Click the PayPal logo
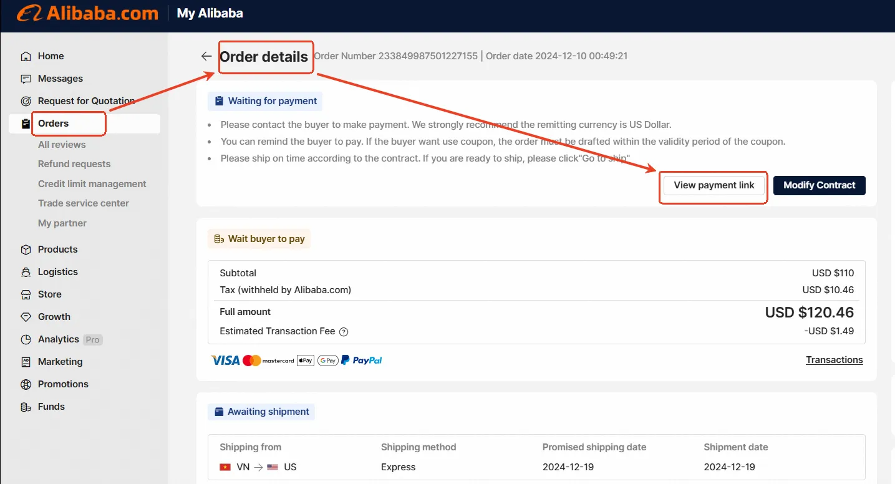This screenshot has width=895, height=484. [362, 360]
